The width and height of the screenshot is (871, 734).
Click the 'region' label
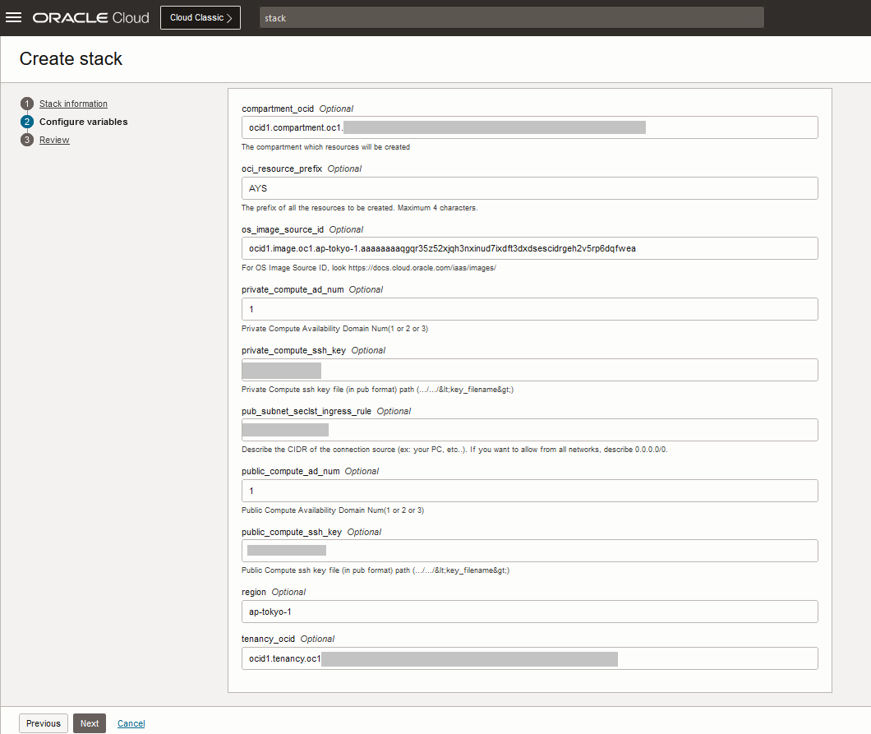[254, 593]
